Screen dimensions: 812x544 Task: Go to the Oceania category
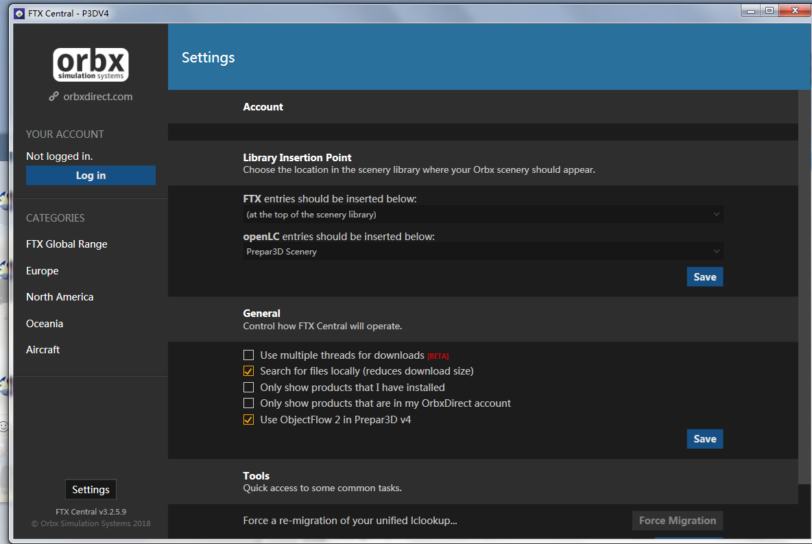coord(45,324)
